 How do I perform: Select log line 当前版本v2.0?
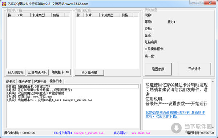[x=73, y=100]
